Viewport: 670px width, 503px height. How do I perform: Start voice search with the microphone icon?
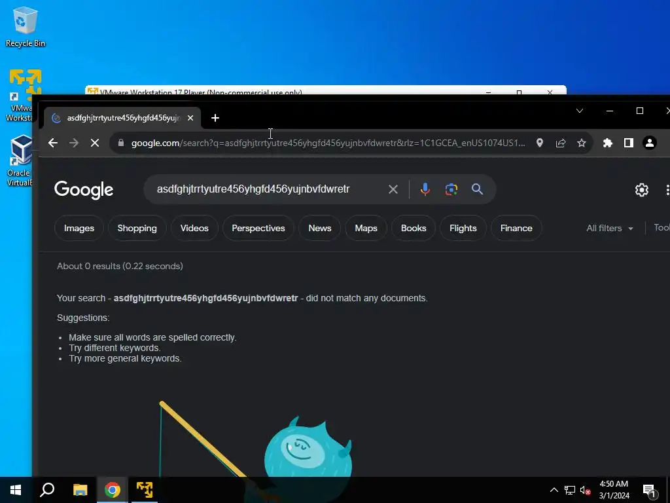pyautogui.click(x=425, y=189)
